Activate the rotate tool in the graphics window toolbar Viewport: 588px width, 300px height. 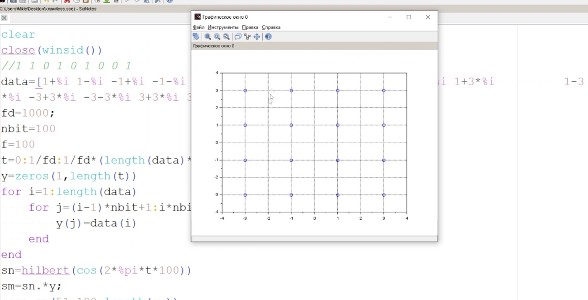click(x=196, y=37)
